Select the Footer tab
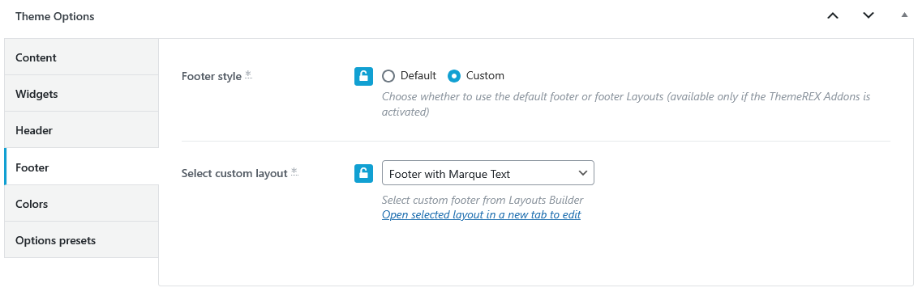Image resolution: width=918 pixels, height=292 pixels. click(81, 167)
